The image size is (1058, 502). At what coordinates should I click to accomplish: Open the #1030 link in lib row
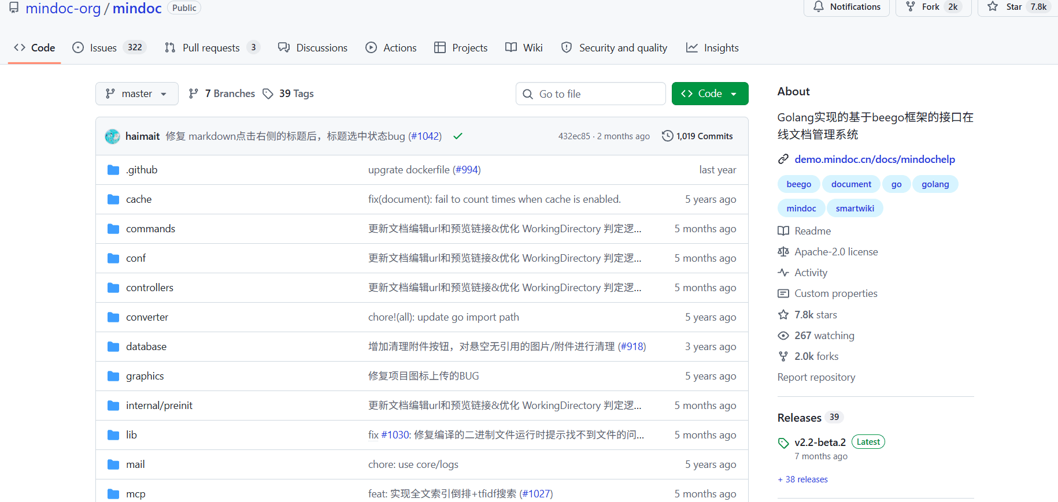395,435
